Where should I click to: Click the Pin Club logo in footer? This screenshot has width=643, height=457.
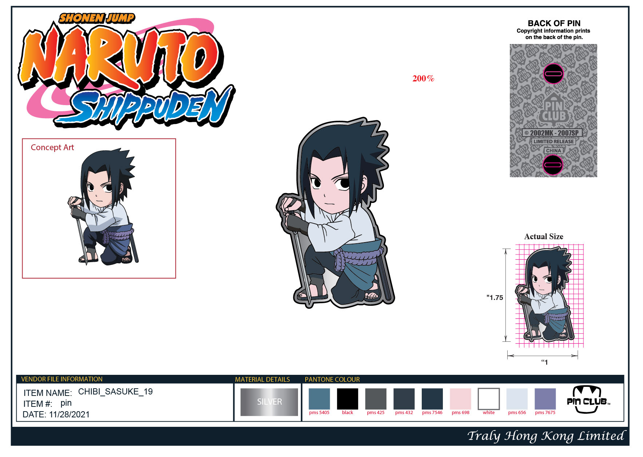pyautogui.click(x=588, y=400)
